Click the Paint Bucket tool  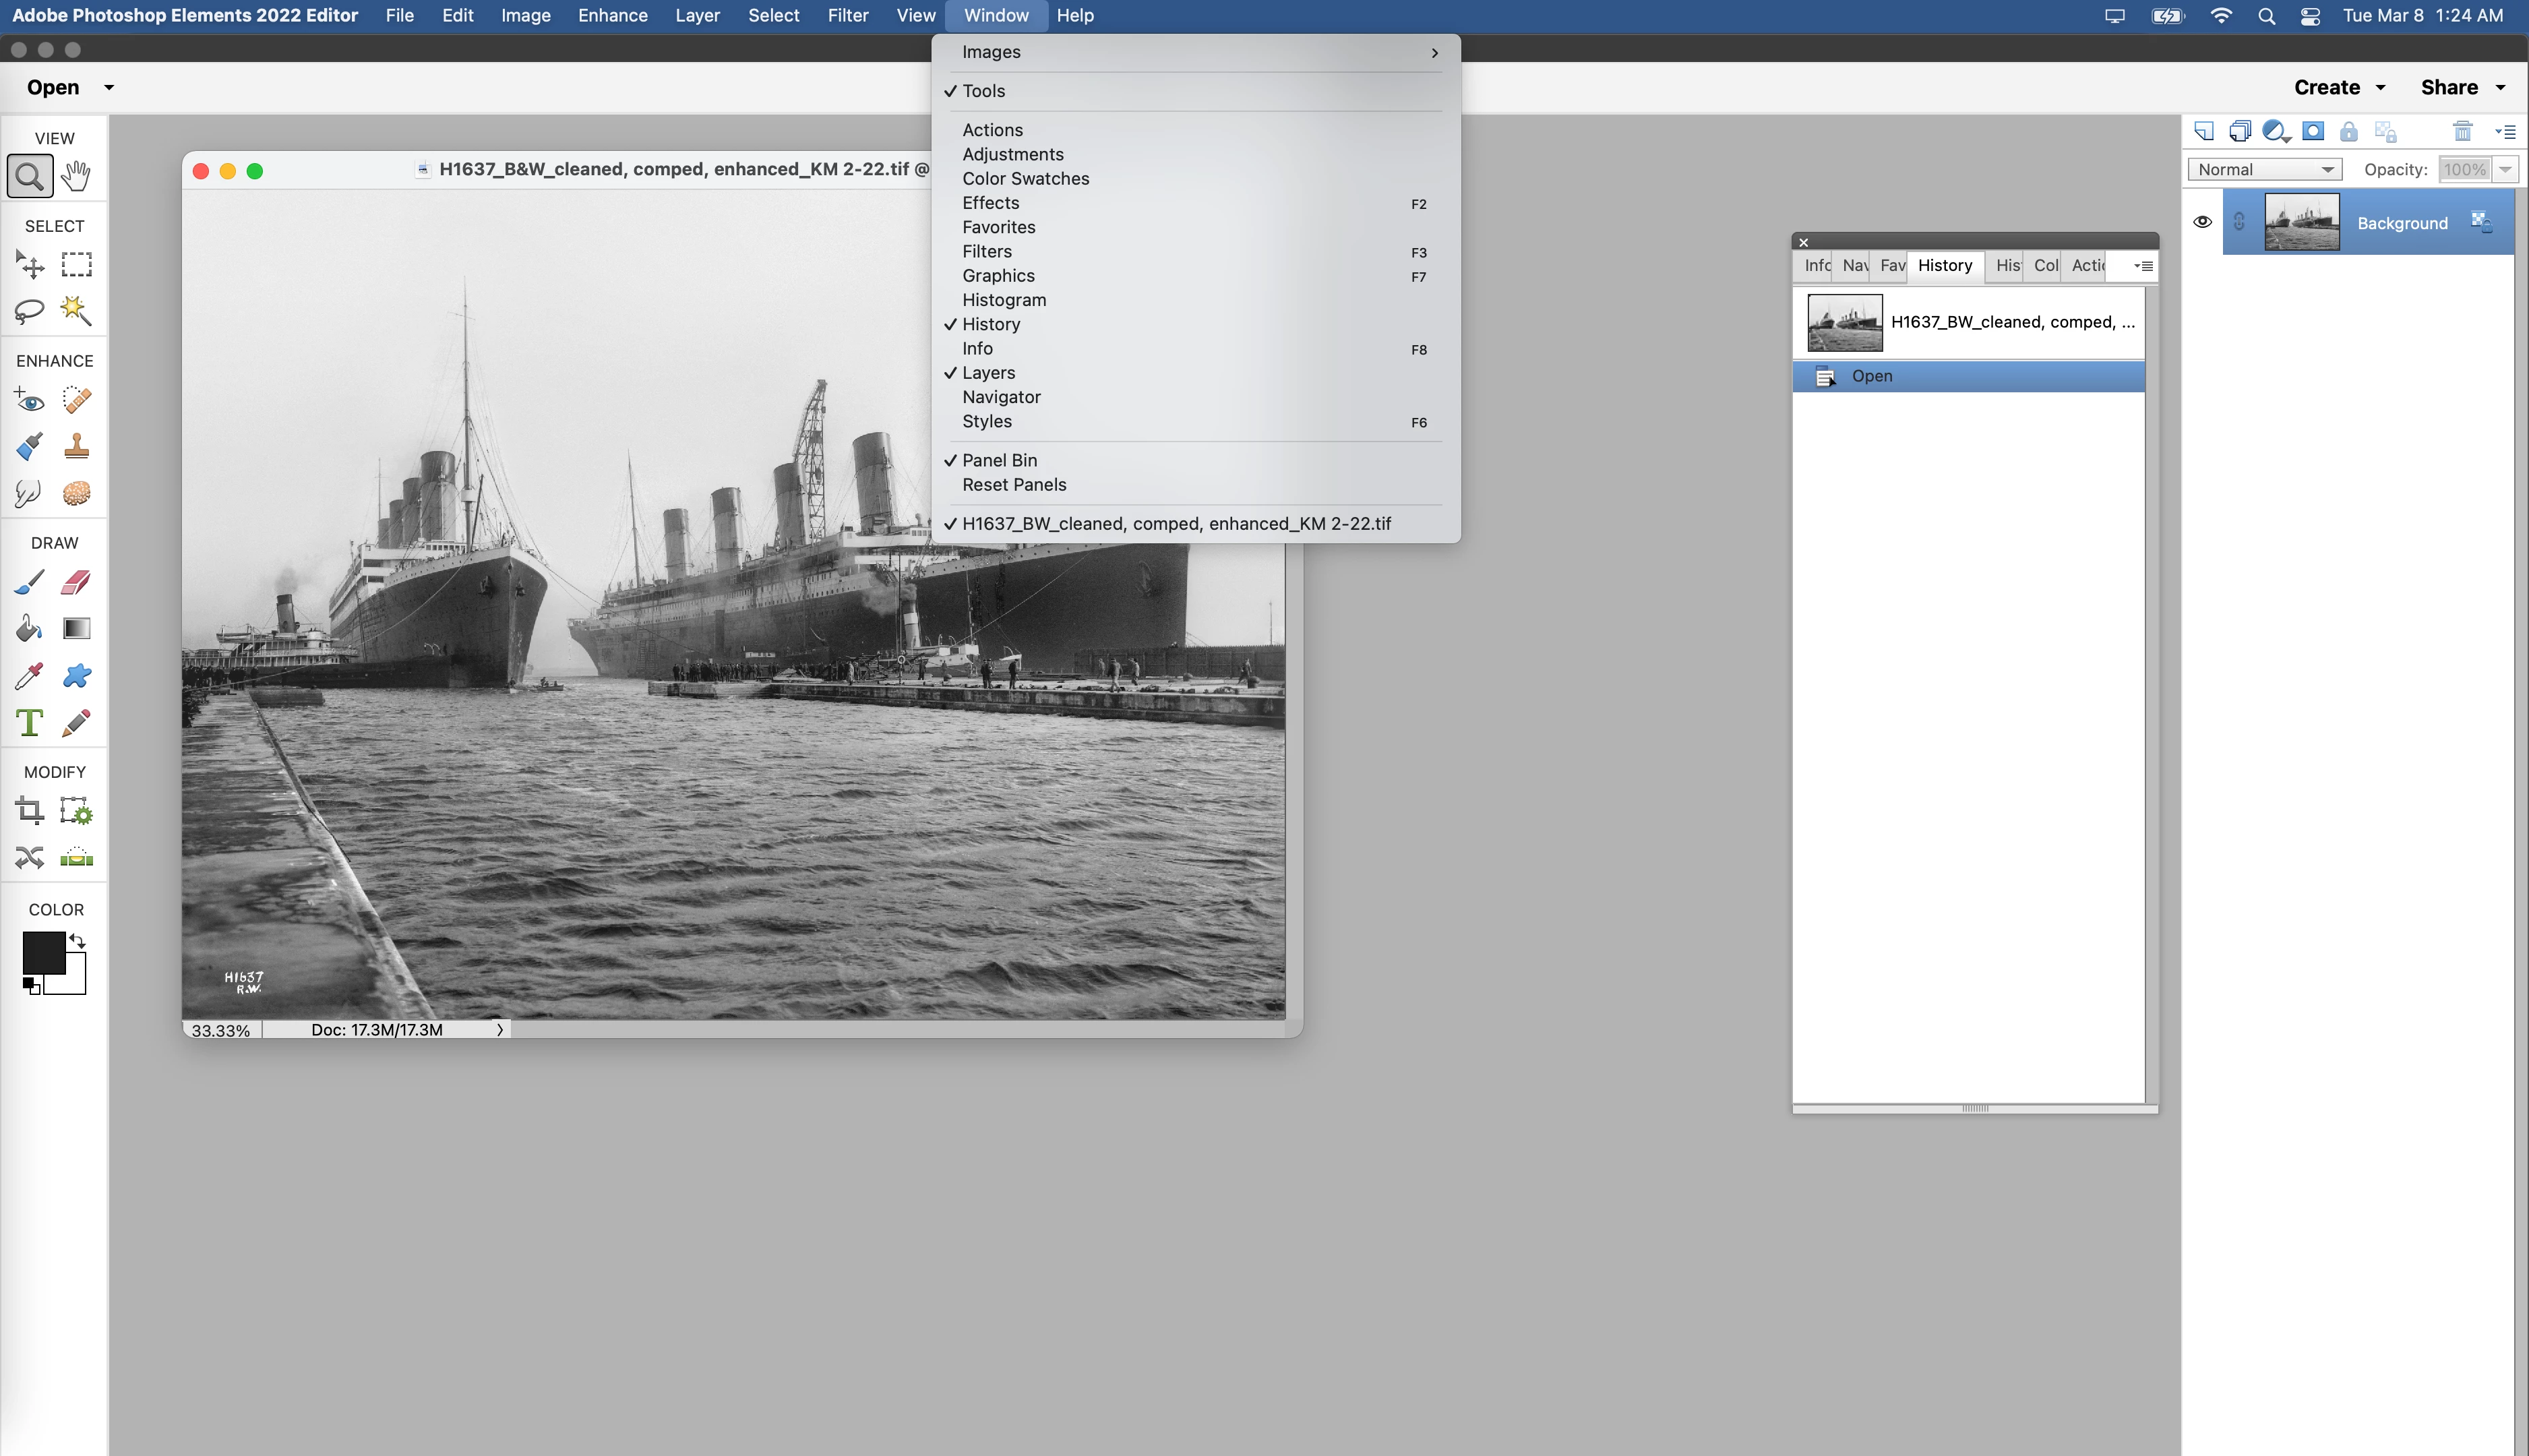click(29, 628)
